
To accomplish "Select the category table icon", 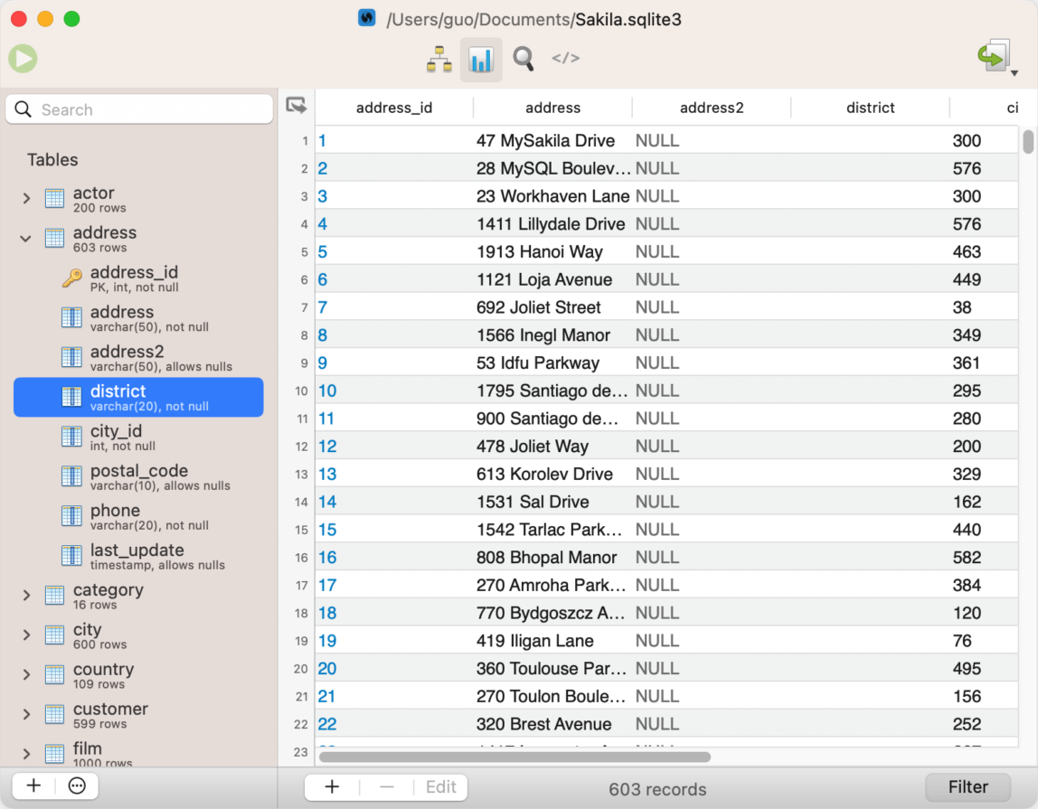I will [x=54, y=596].
